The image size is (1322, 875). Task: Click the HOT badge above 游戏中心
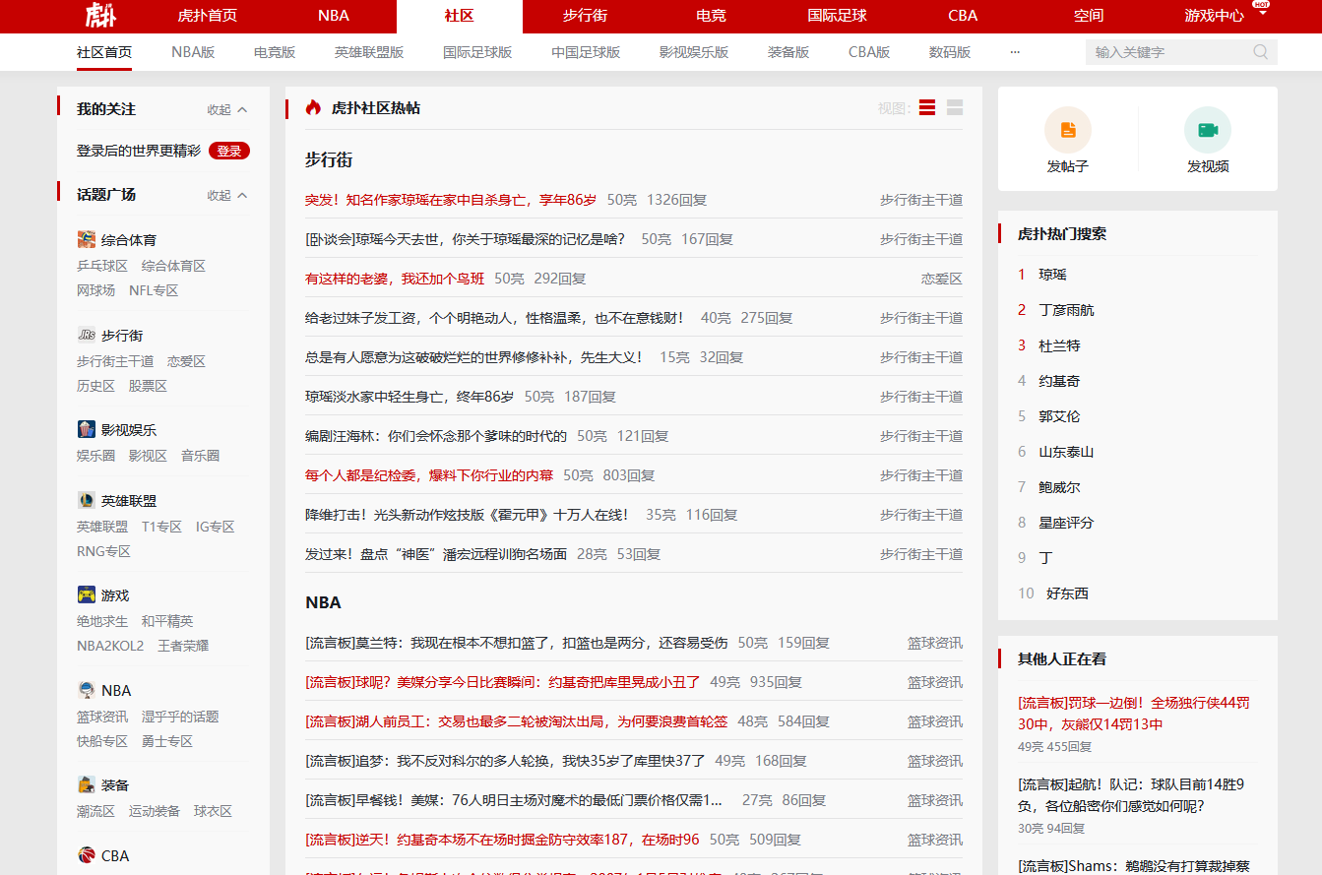pos(1261,5)
